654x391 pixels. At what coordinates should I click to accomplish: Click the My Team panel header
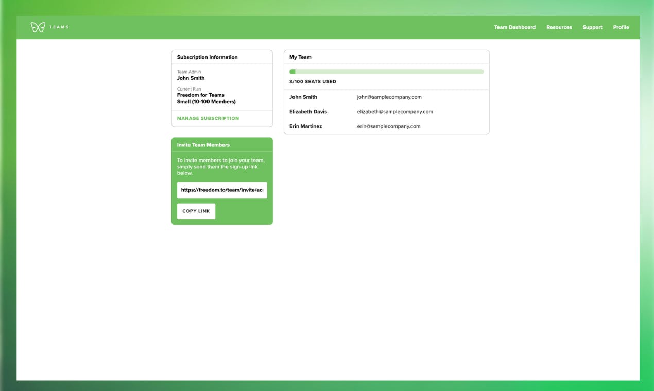coord(386,57)
